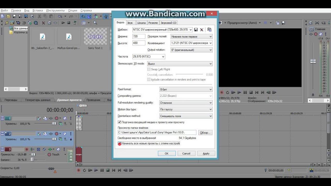Viewport: 331px width, 186px height.
Task: Open the Pixel format dropdown
Action: tap(186, 89)
